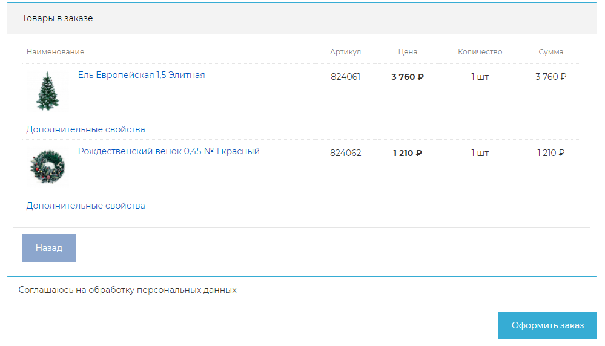Click the 'Цена' column header
Screen dimensions: 605x346
[408, 52]
